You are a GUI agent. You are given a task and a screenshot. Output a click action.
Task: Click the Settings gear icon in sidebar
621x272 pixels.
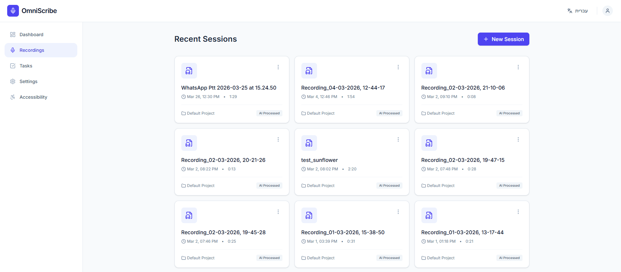tap(13, 81)
